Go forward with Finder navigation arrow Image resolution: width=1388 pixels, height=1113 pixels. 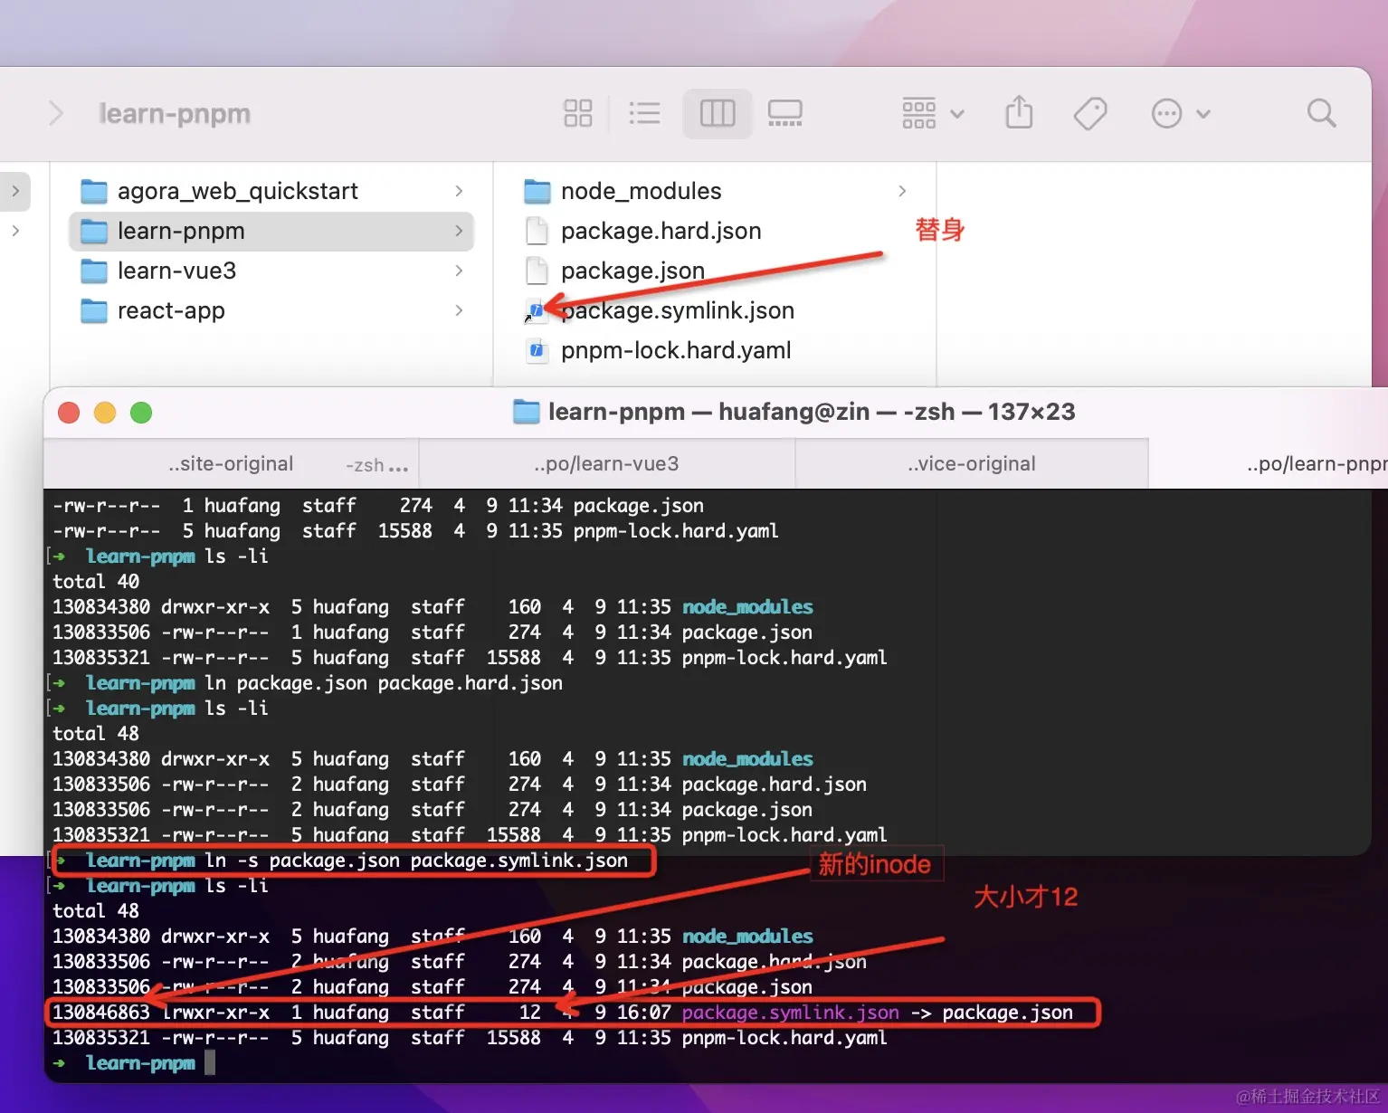click(x=56, y=113)
